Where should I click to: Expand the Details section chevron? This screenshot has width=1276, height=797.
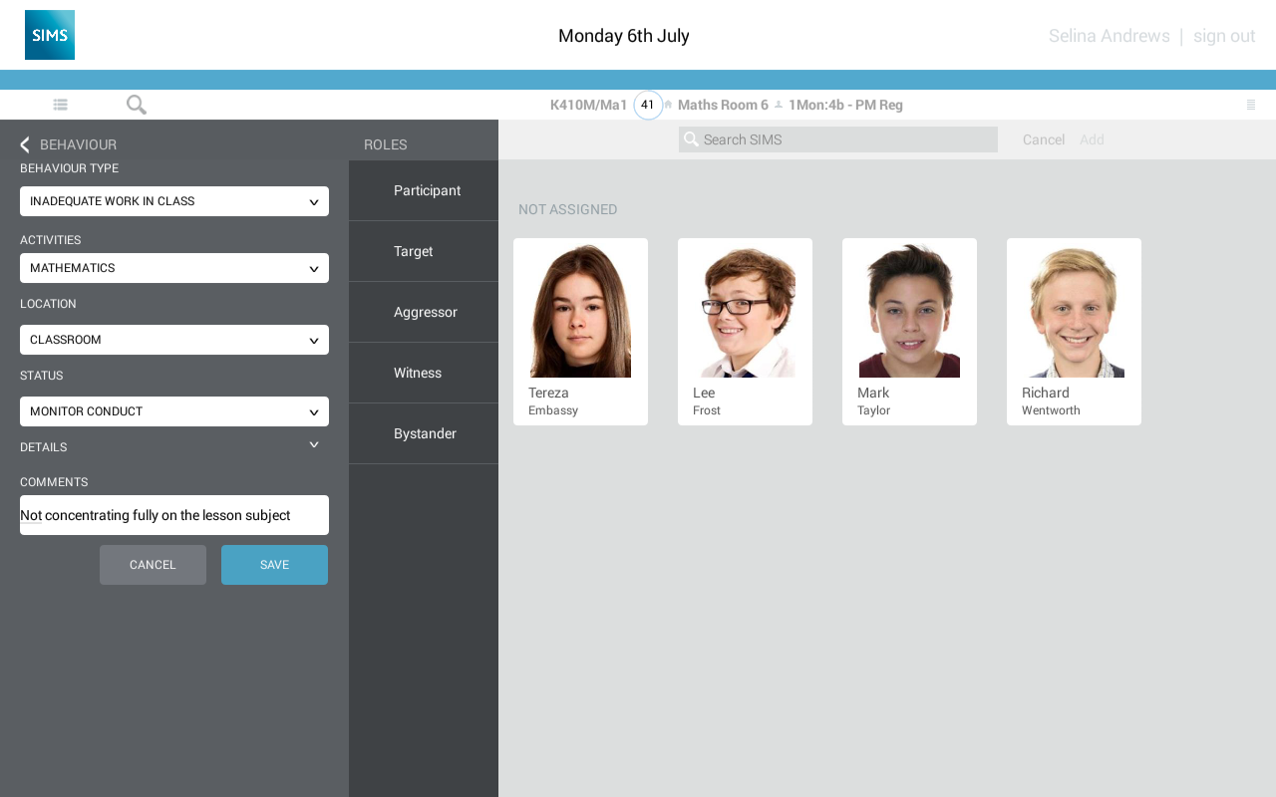314,445
